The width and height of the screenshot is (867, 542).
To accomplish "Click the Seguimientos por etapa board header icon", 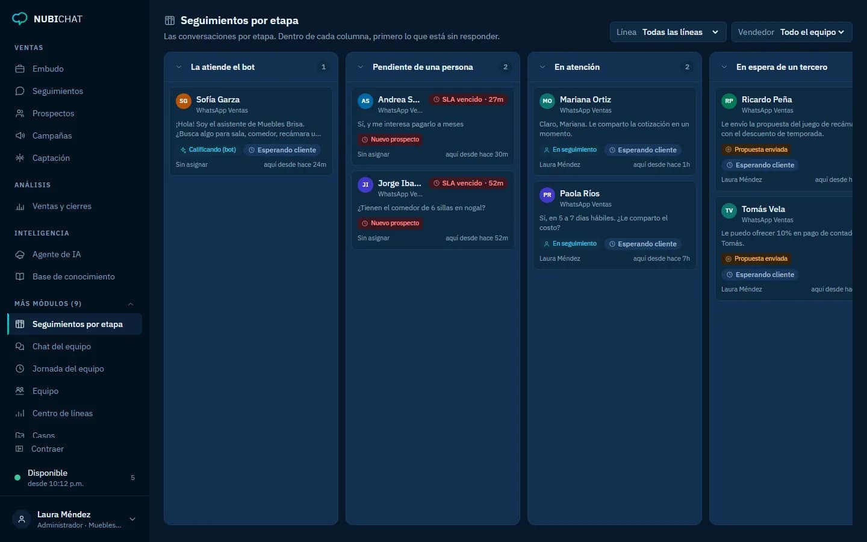I will tap(170, 20).
